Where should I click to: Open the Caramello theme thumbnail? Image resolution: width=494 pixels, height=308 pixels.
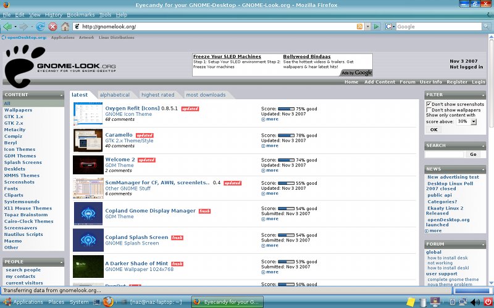(x=88, y=140)
